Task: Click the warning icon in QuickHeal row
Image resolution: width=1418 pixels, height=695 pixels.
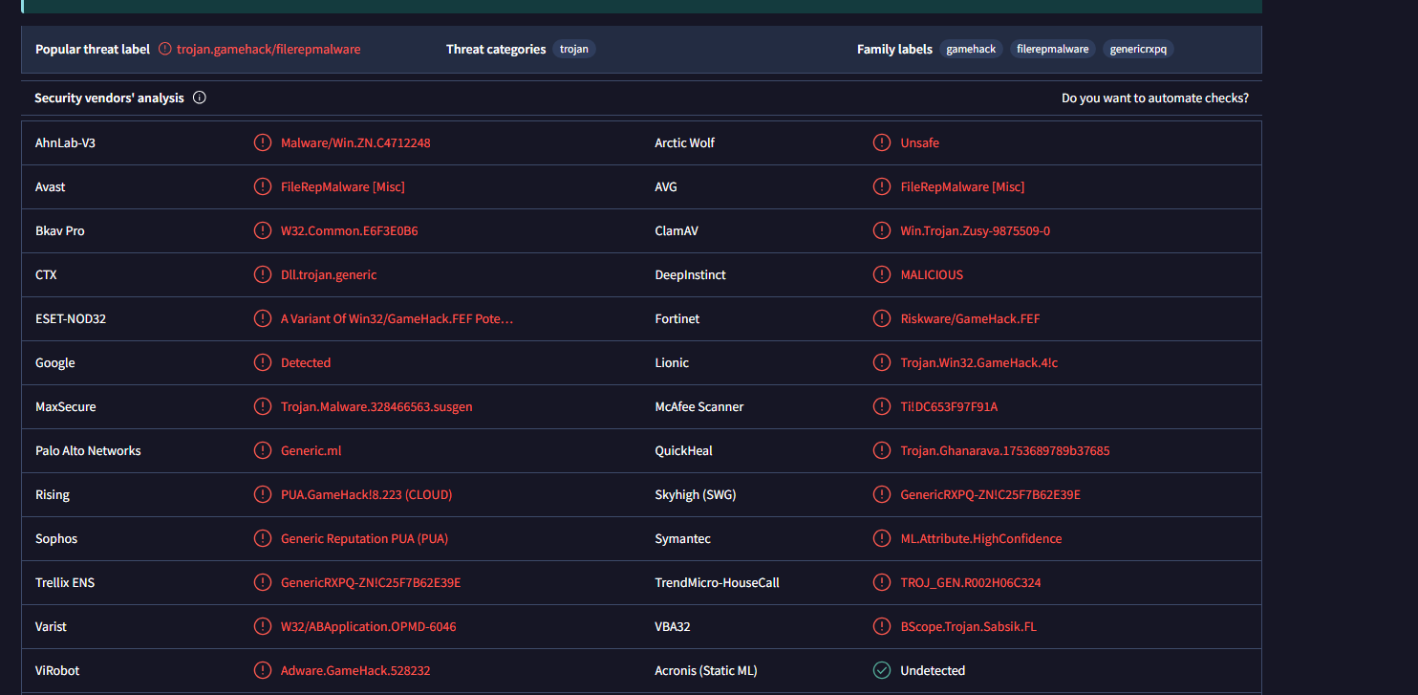Action: 882,450
